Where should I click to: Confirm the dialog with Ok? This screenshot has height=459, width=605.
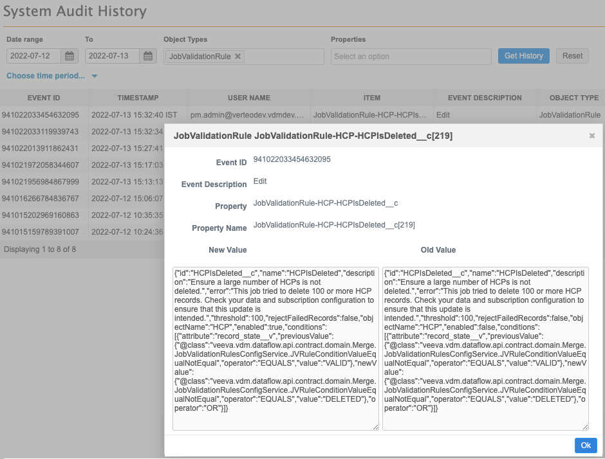[585, 446]
